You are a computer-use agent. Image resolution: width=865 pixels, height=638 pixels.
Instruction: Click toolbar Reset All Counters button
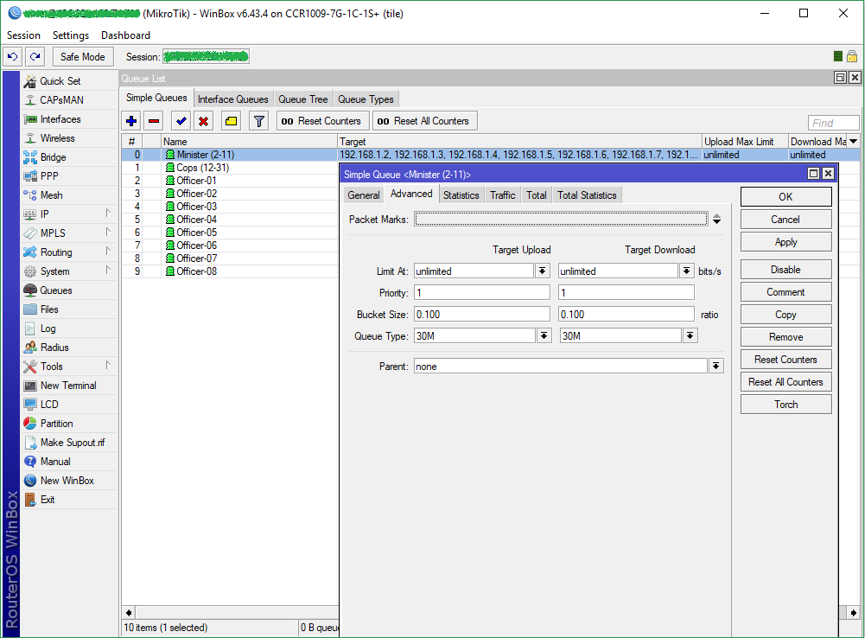click(x=425, y=121)
